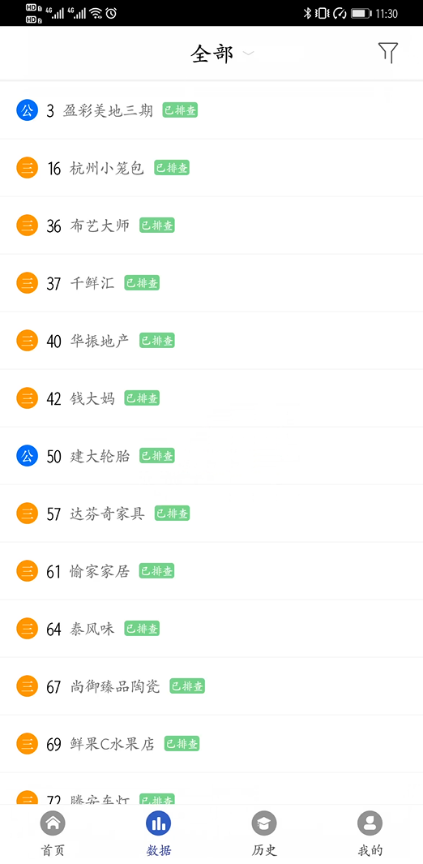
Task: Select the 华振地产 list row
Action: tap(211, 341)
